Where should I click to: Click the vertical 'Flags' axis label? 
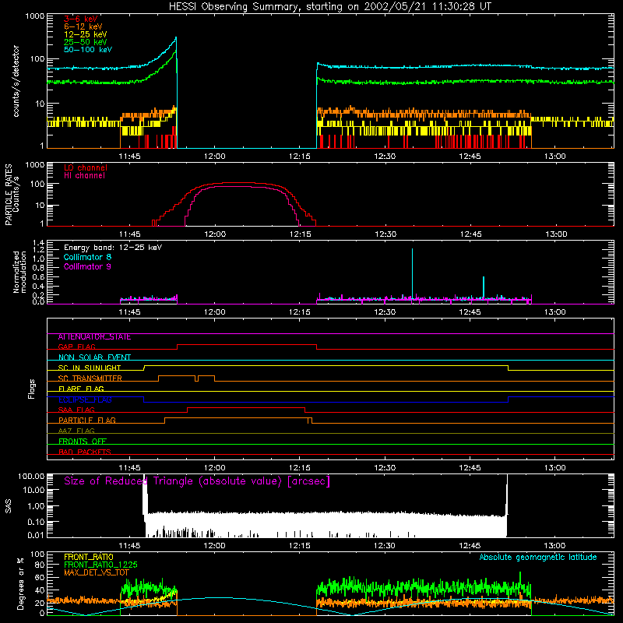(32, 389)
